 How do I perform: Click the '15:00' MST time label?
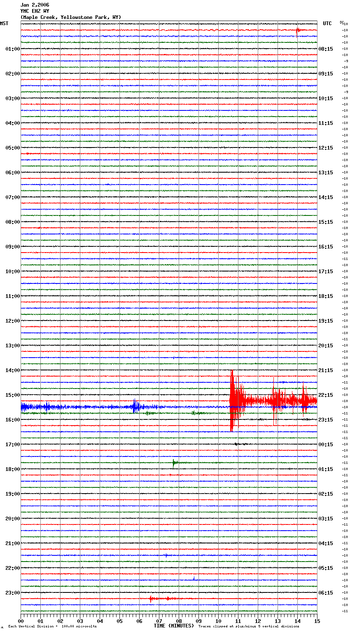[x=13, y=395]
